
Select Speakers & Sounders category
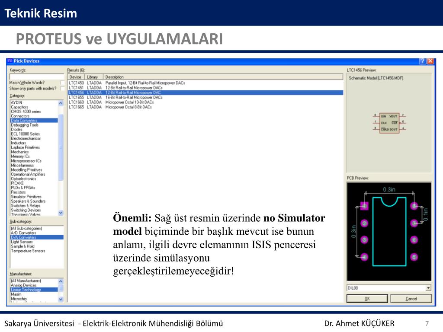tap(34, 201)
